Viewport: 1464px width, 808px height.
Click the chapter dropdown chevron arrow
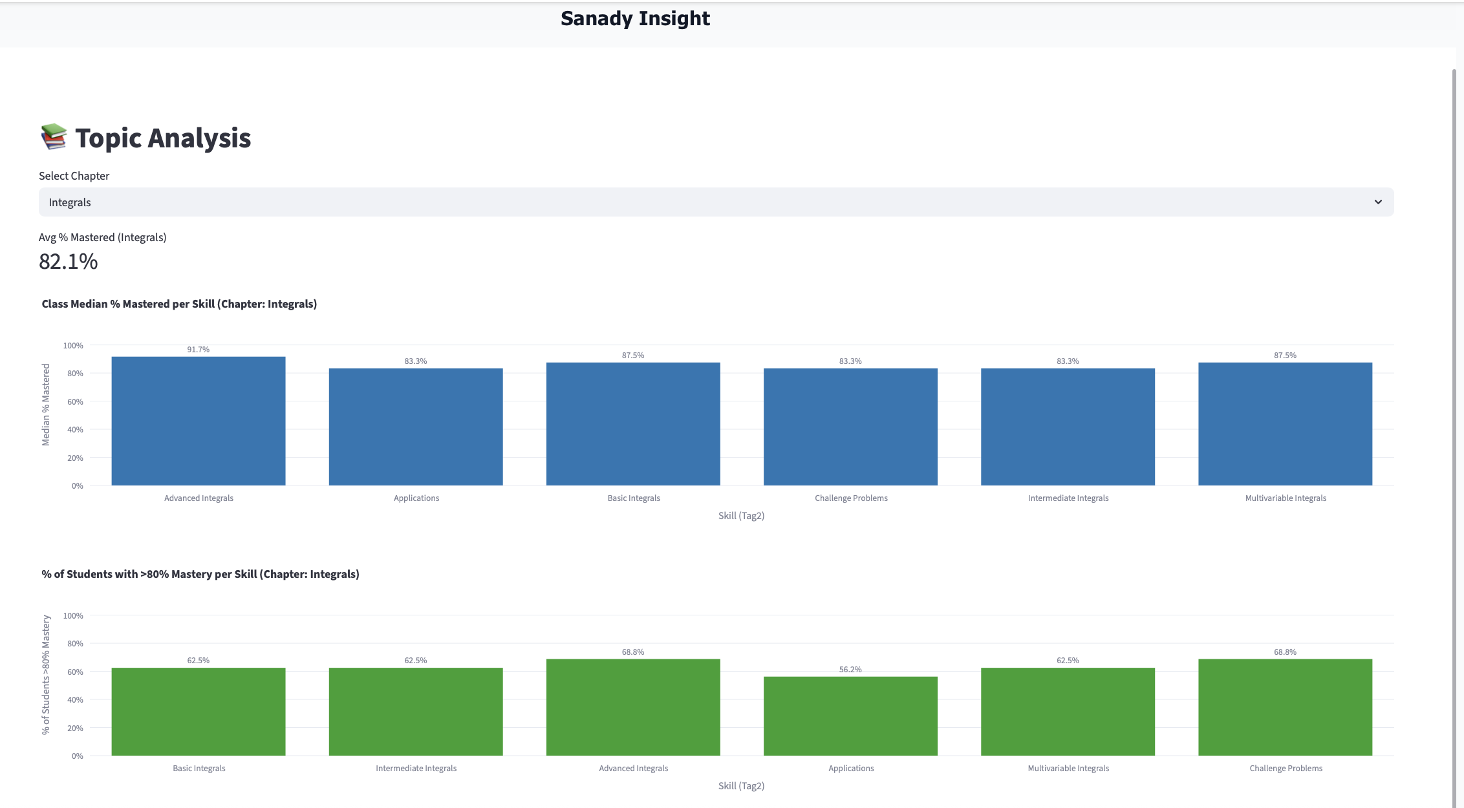coord(1378,202)
